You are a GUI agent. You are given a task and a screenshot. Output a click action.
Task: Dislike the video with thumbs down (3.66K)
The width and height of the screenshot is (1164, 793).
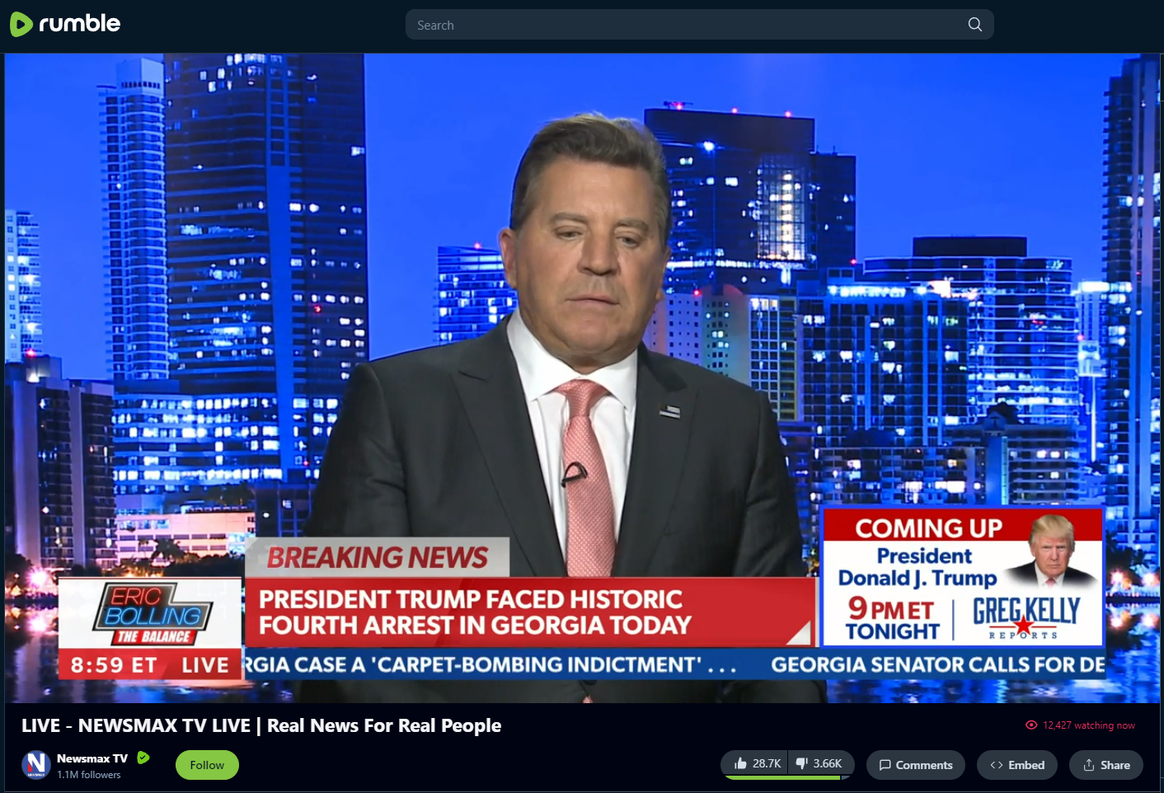(820, 763)
